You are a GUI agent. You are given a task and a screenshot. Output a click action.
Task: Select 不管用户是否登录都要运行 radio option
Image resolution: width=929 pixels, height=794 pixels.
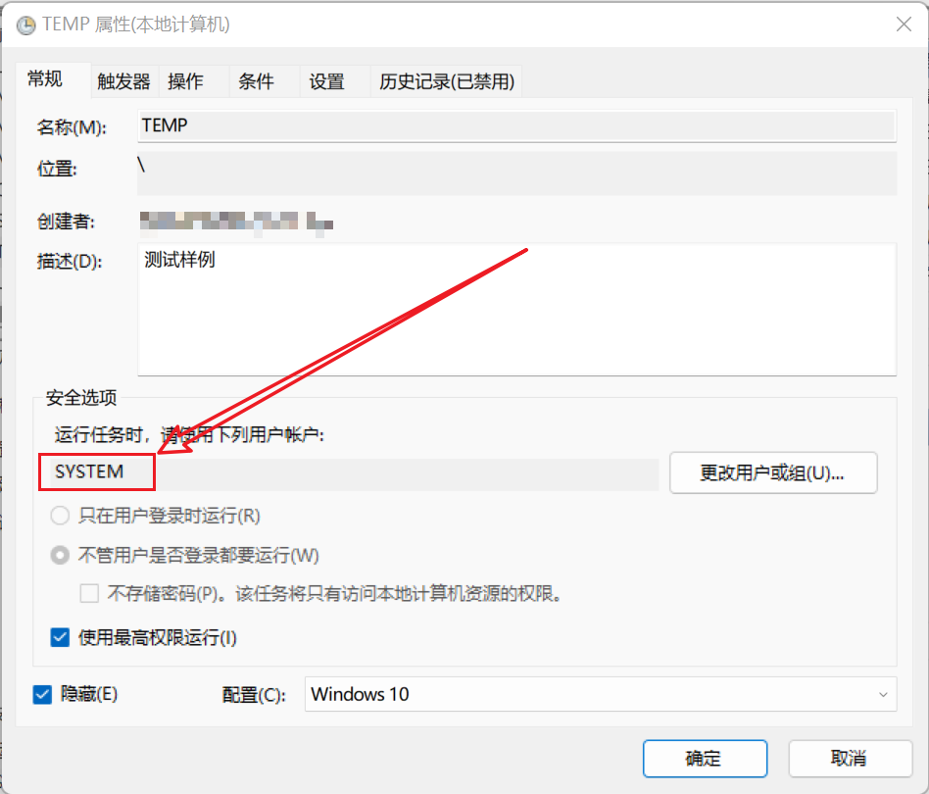61,555
